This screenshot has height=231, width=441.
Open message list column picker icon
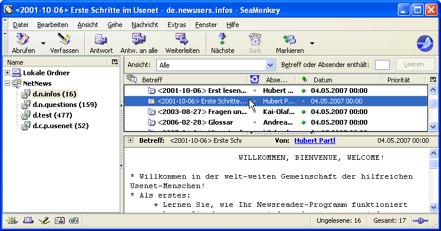(433, 79)
